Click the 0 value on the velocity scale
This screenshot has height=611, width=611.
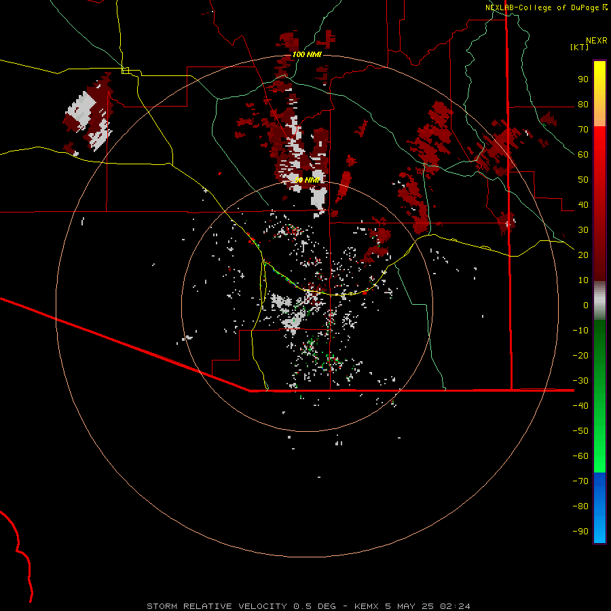click(586, 305)
